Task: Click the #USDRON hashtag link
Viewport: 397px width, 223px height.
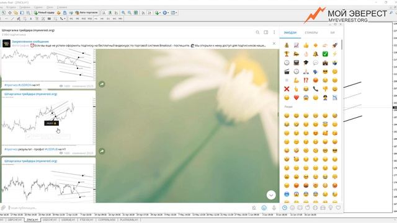Action: click(25, 85)
